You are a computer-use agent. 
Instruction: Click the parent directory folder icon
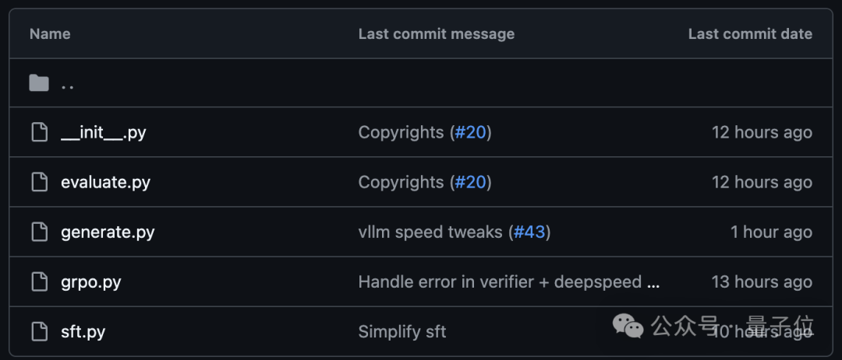[39, 83]
